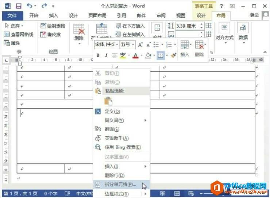
Task: Switch to the Insert (插入) ribbon tab
Action: coord(53,16)
